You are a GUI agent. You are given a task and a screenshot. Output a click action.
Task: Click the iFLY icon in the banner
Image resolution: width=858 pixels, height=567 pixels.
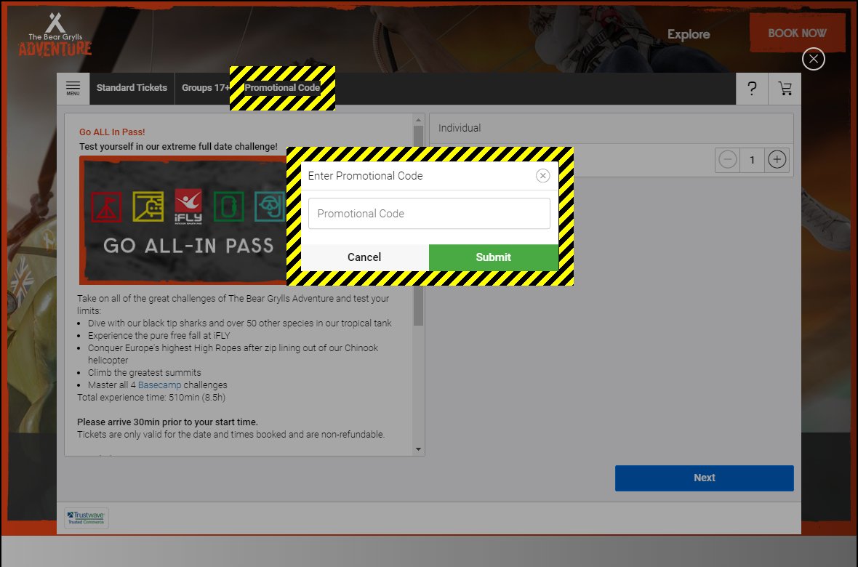coord(188,206)
